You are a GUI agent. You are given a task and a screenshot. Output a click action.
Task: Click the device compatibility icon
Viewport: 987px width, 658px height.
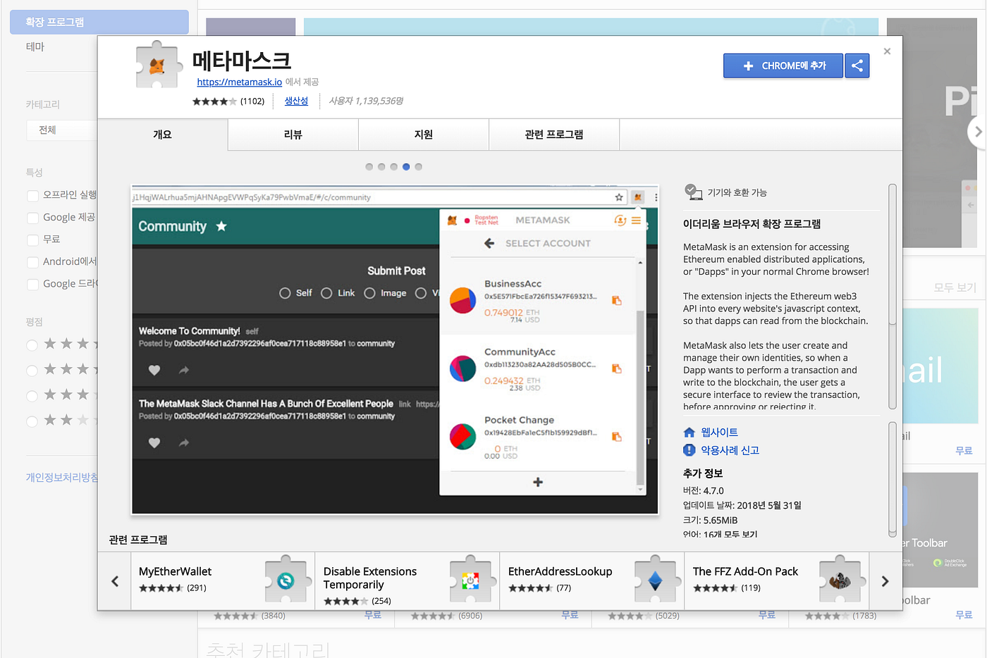(x=693, y=192)
